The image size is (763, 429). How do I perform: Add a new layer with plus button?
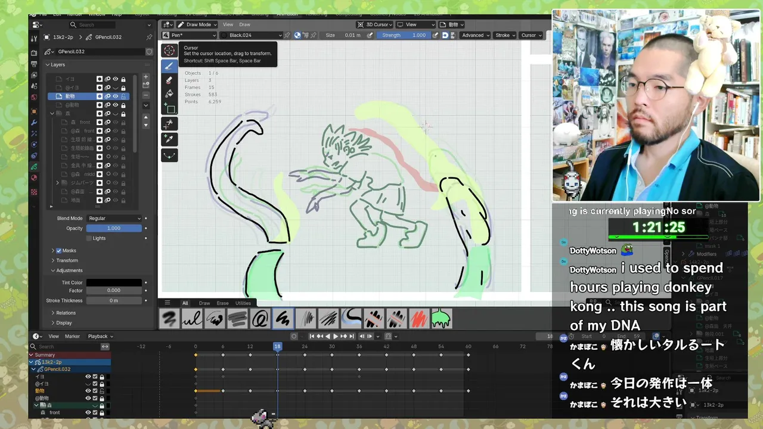[x=145, y=77]
